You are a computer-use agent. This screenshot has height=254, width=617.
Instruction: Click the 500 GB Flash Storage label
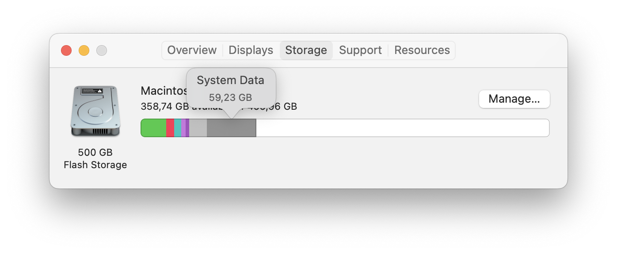(x=95, y=158)
